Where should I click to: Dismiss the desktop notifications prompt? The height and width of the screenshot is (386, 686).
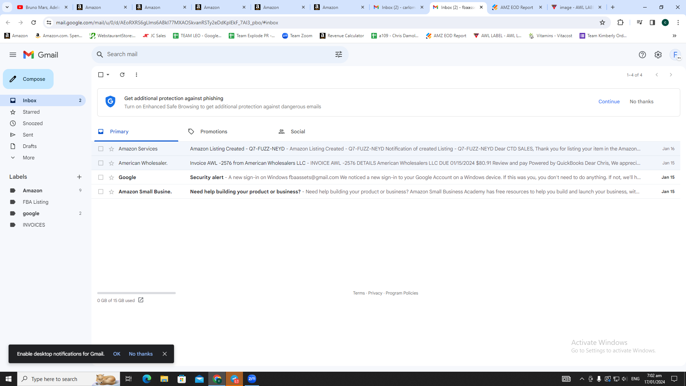click(165, 354)
